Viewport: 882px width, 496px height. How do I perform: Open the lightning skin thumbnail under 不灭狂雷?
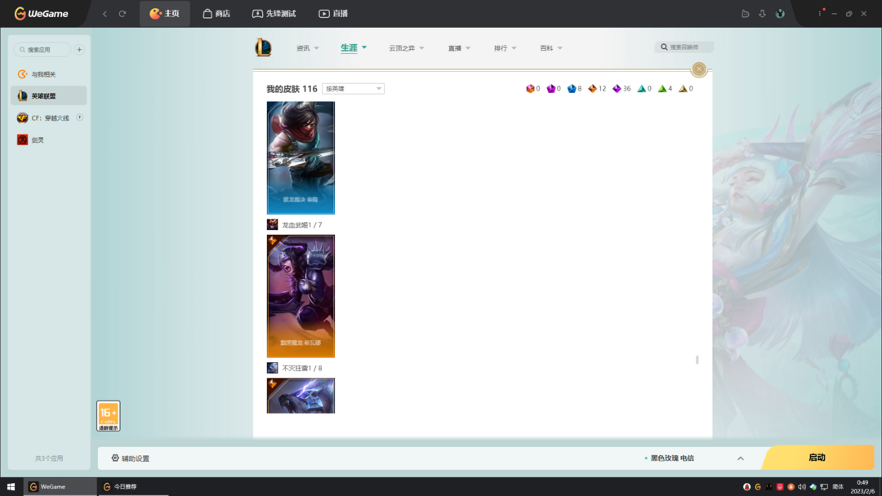click(301, 396)
